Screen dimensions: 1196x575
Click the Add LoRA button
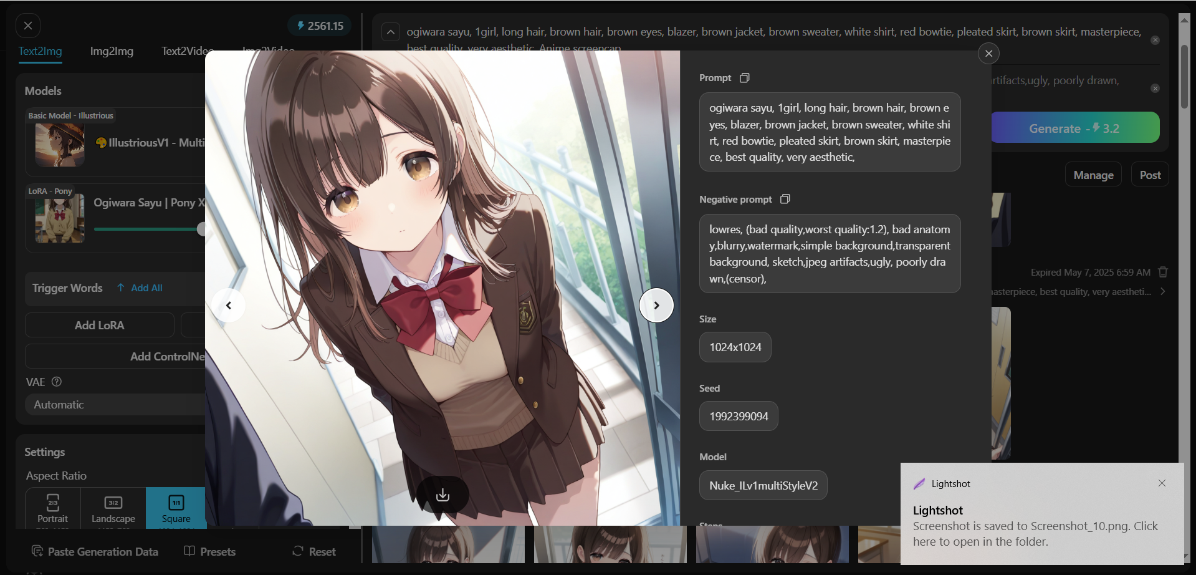(100, 325)
